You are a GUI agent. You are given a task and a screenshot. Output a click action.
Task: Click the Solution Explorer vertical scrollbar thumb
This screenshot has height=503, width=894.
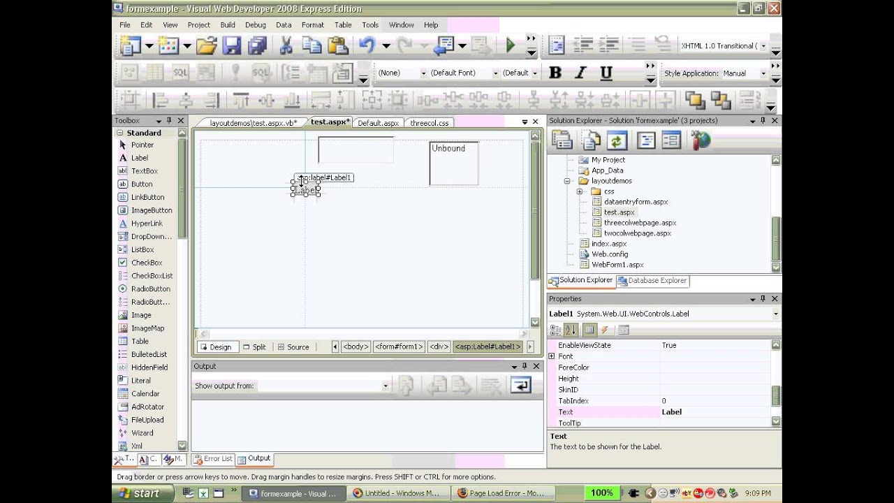point(776,238)
